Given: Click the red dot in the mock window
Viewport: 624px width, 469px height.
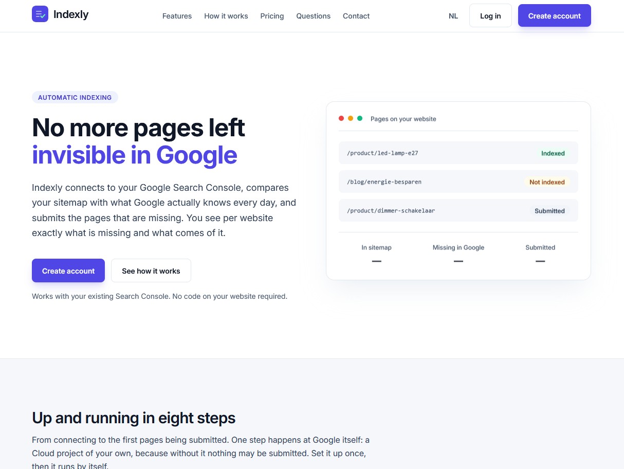Looking at the screenshot, I should pos(341,118).
